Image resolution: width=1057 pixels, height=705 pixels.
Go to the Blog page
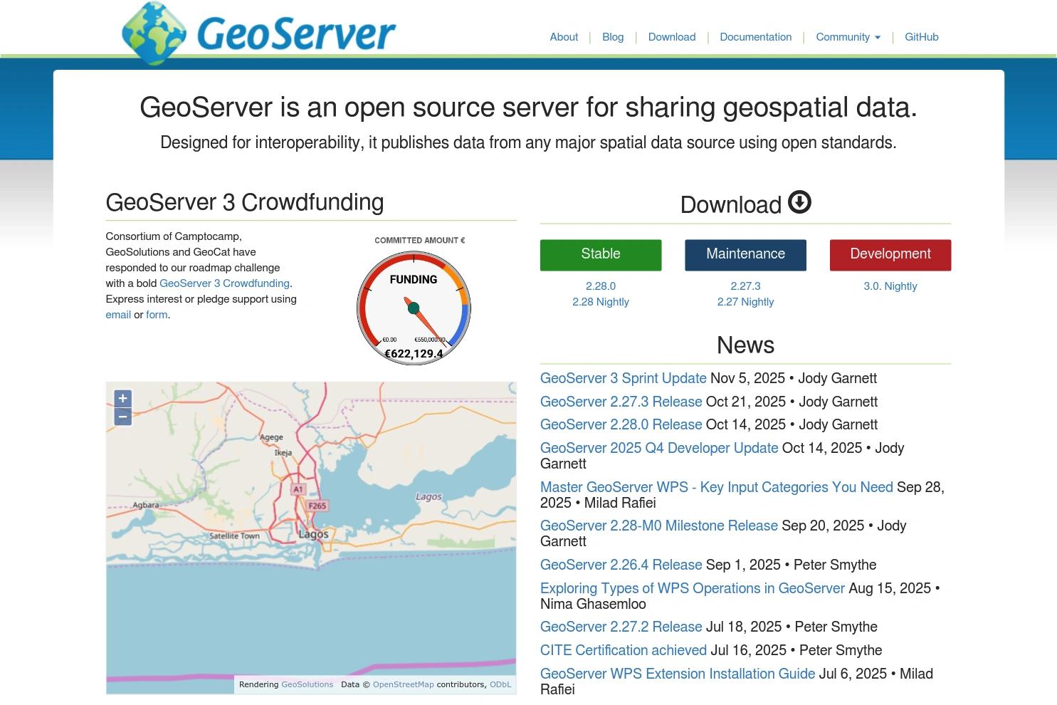click(x=613, y=37)
